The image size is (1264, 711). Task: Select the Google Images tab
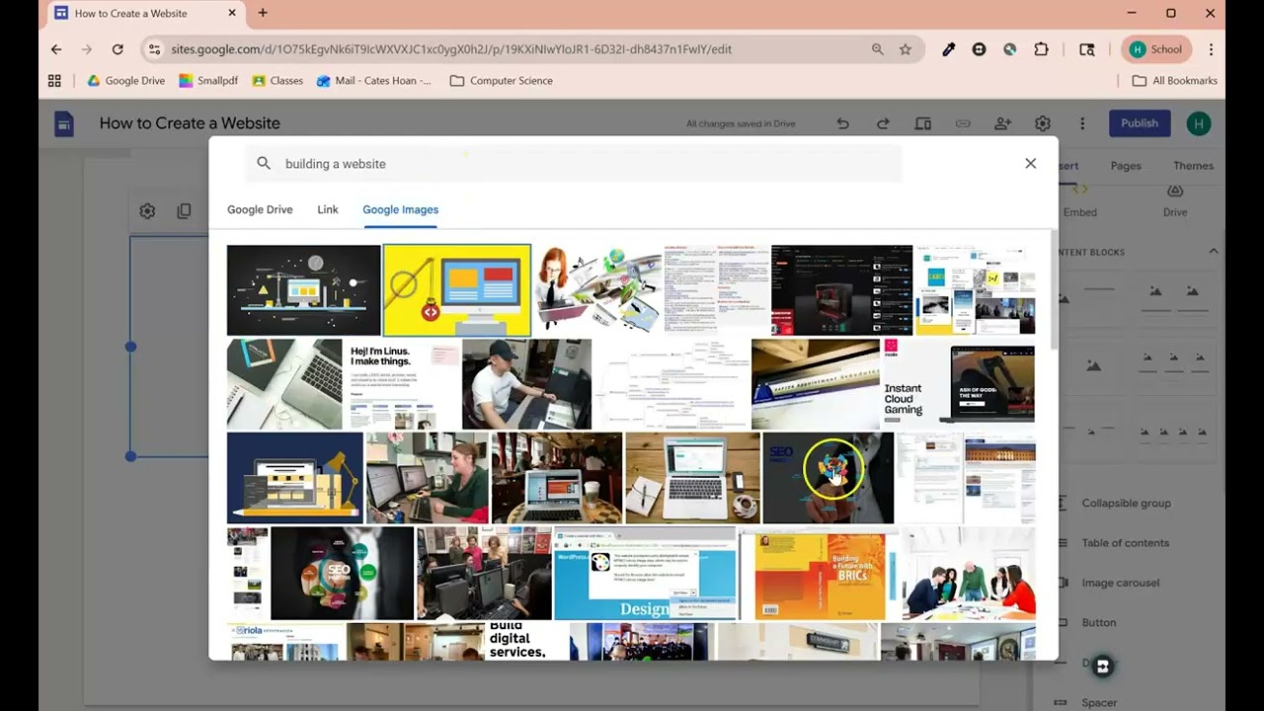(x=400, y=209)
